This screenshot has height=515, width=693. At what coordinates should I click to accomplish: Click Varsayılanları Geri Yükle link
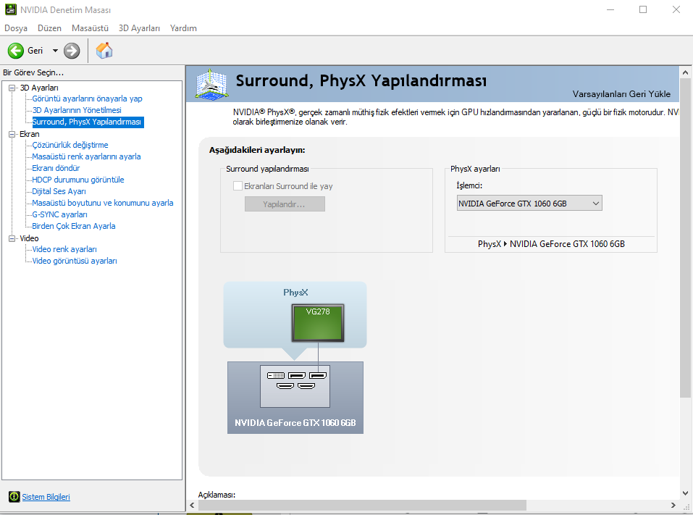(621, 94)
